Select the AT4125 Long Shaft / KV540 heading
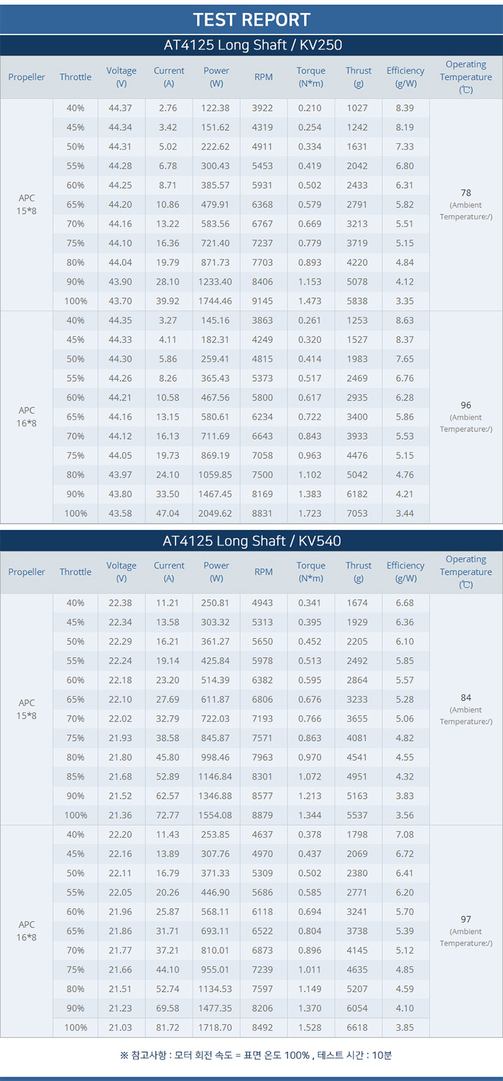The image size is (503, 1081). pos(251,541)
